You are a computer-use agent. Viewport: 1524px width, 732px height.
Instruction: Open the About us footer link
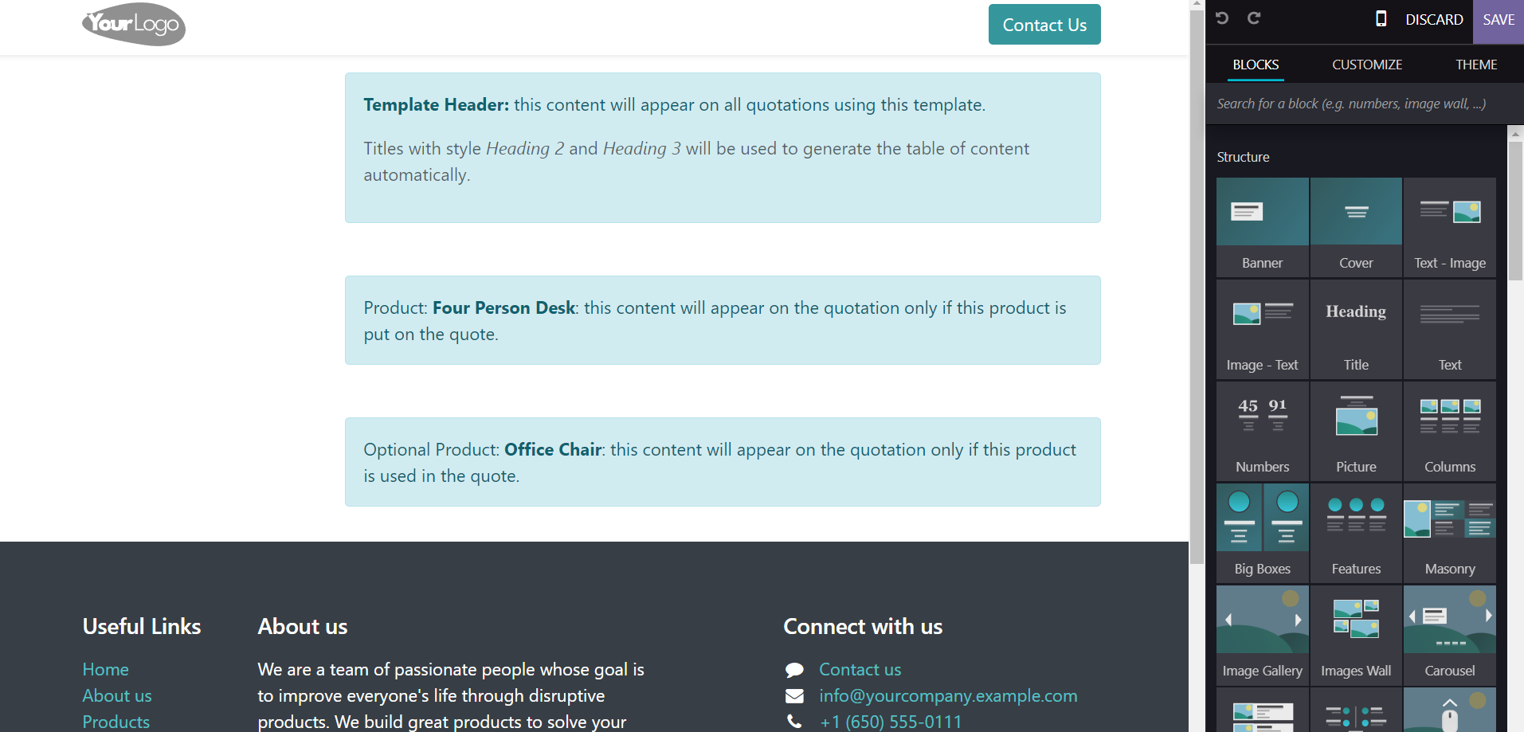click(x=117, y=695)
